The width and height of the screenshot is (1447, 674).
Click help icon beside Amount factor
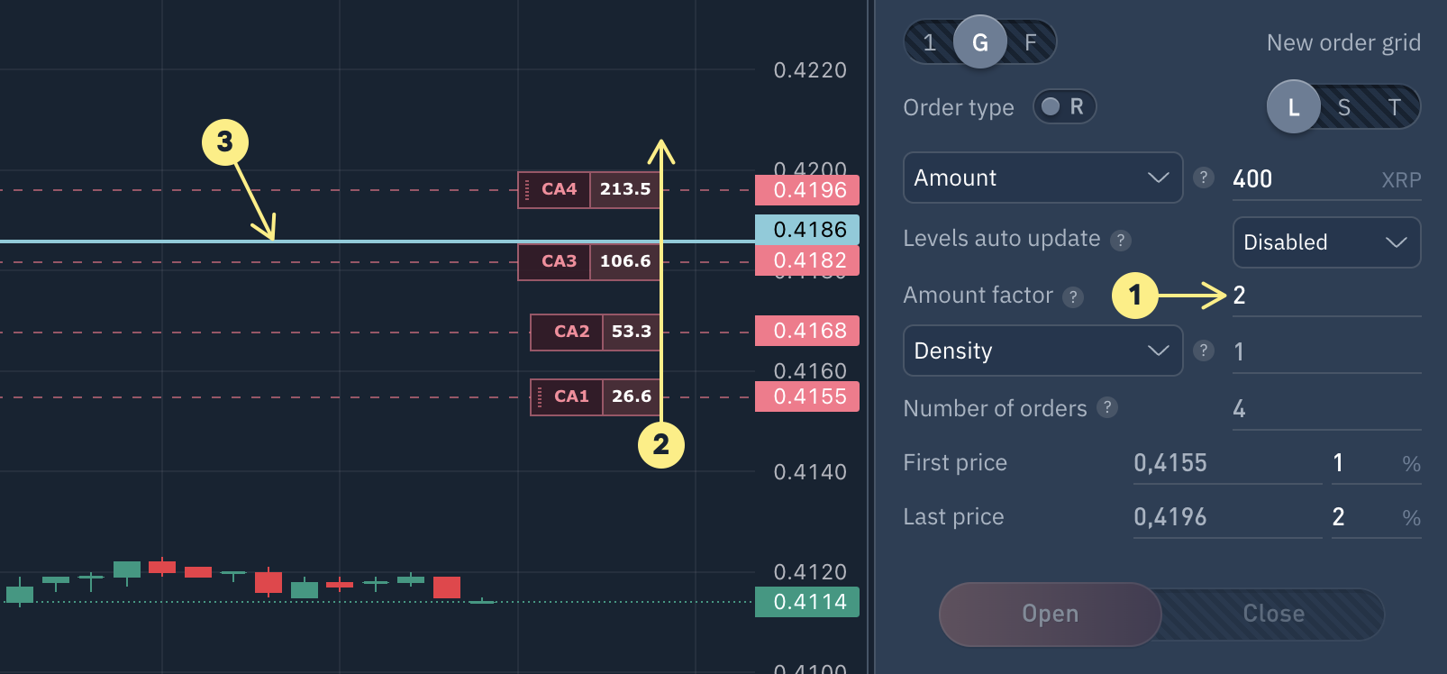1072,296
